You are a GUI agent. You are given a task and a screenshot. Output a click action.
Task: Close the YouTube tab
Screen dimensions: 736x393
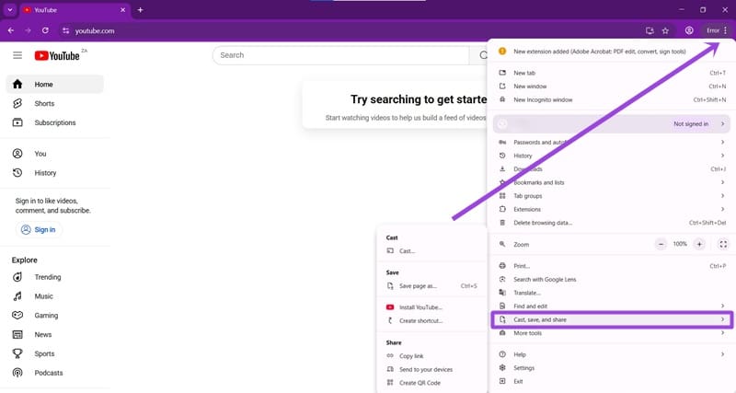[x=123, y=10]
